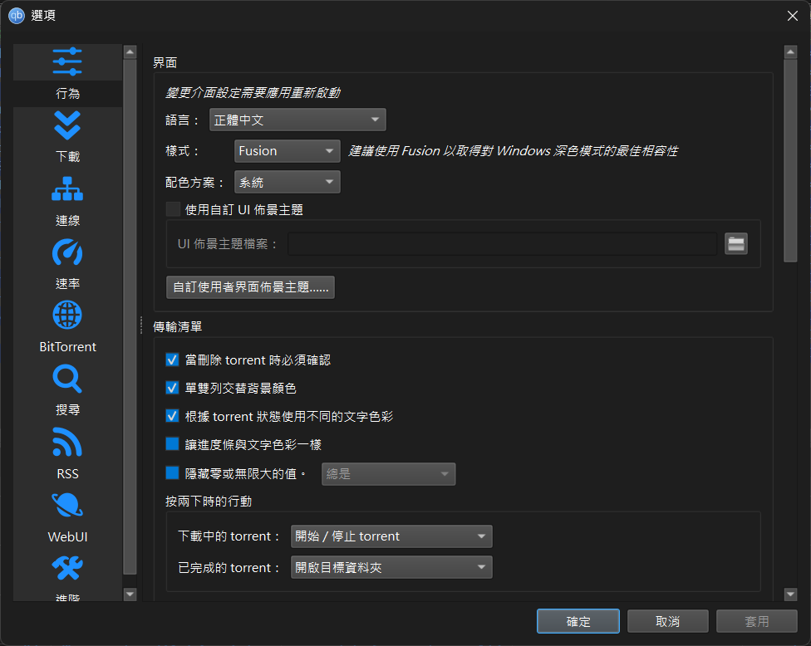Viewport: 811px width, 646px height.
Task: Open the 進階 (Advanced) tools icon
Action: coord(67,568)
